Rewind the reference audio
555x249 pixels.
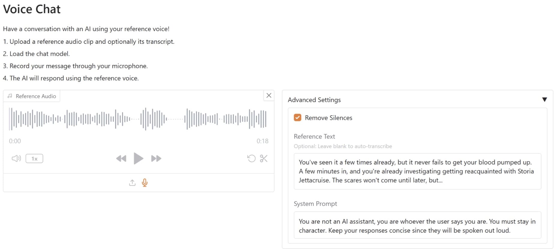coord(121,158)
